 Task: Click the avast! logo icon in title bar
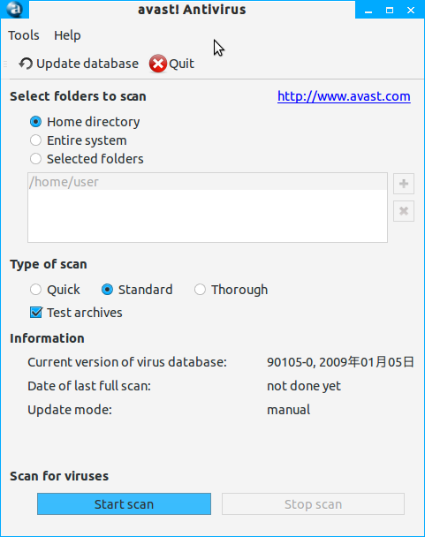(14, 9)
